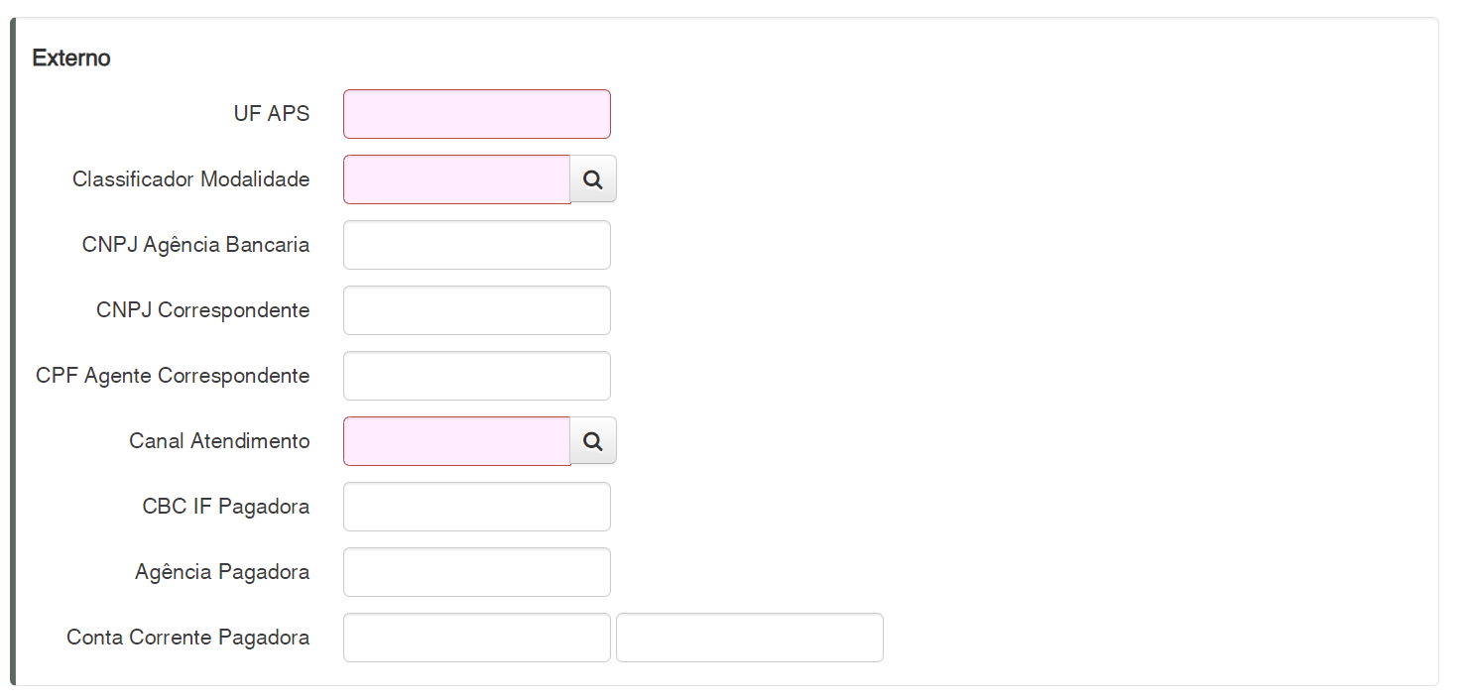The image size is (1471, 700).
Task: Click the second Conta Corrente Pagadora field
Action: (x=749, y=638)
